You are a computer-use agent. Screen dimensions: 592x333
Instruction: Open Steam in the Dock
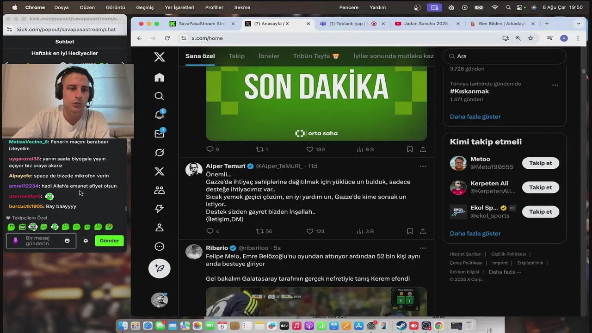click(401, 326)
